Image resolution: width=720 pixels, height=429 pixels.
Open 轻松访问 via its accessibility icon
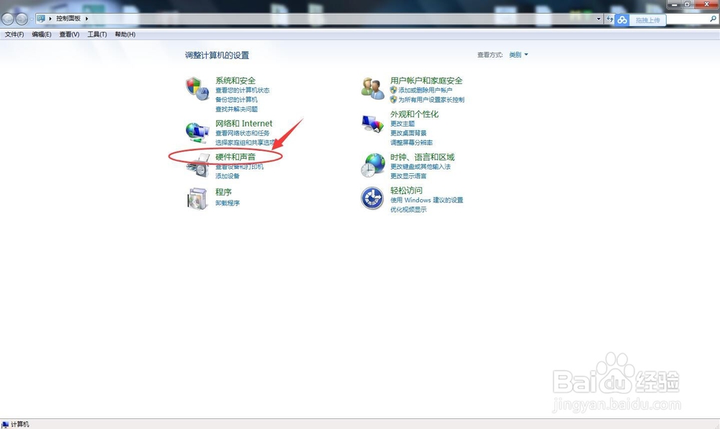coord(372,198)
